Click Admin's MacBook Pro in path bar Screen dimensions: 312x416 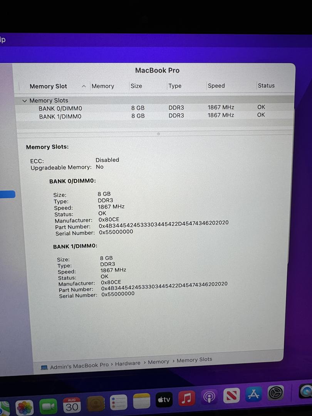tap(79, 366)
